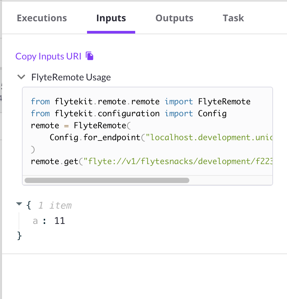Select the Task tab label

233,18
